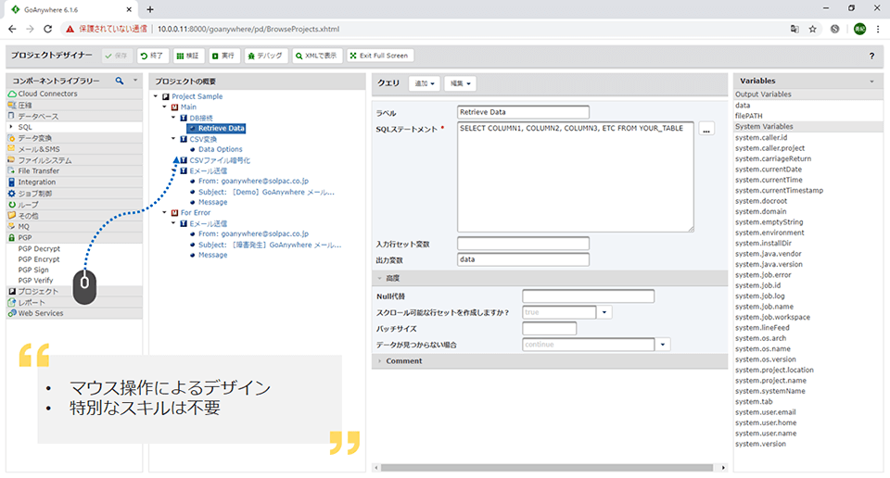Select PGP Verify task

click(36, 281)
